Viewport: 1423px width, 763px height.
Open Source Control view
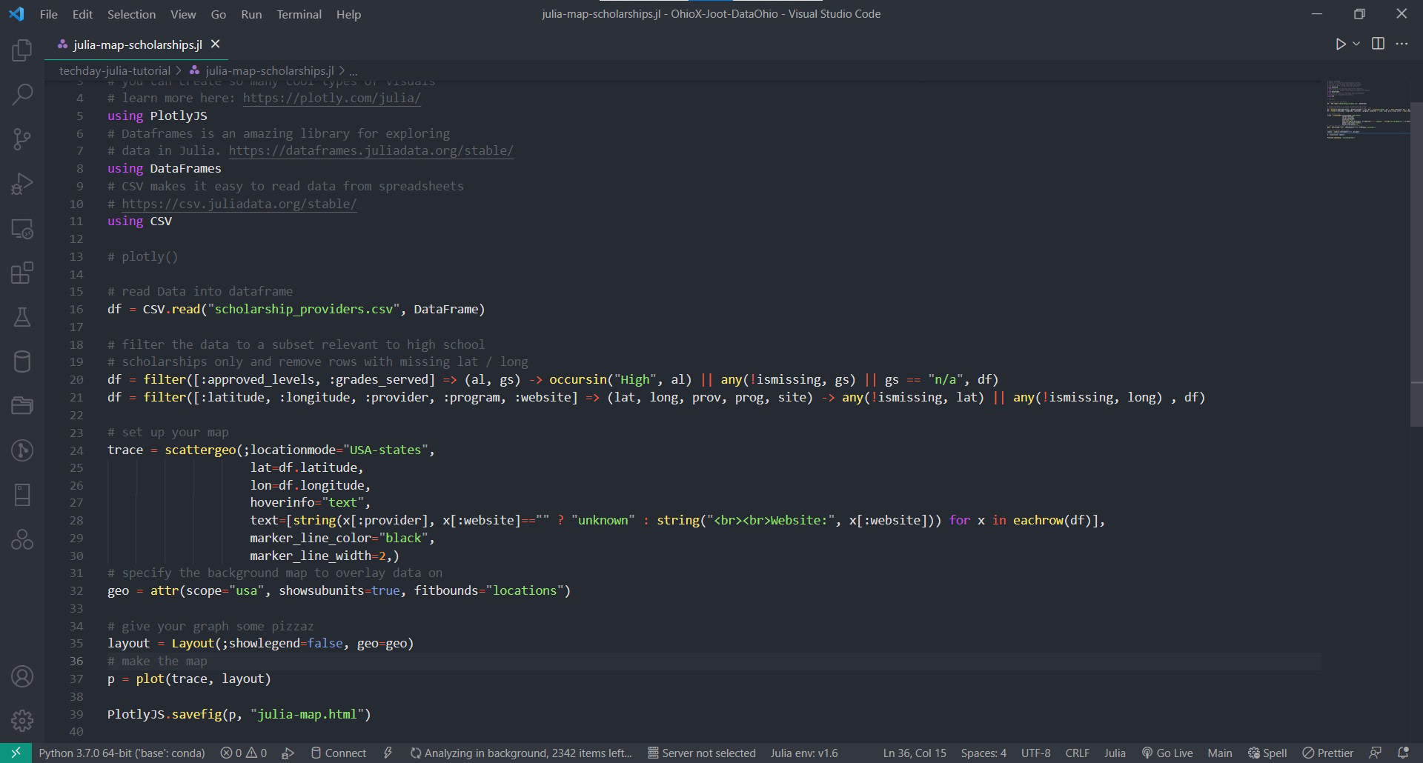22,139
